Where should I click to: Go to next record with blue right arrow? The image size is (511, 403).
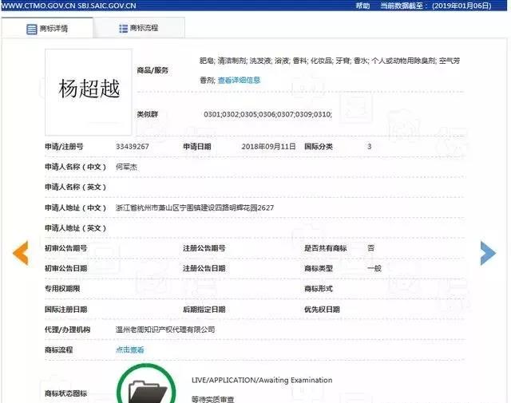pos(488,252)
